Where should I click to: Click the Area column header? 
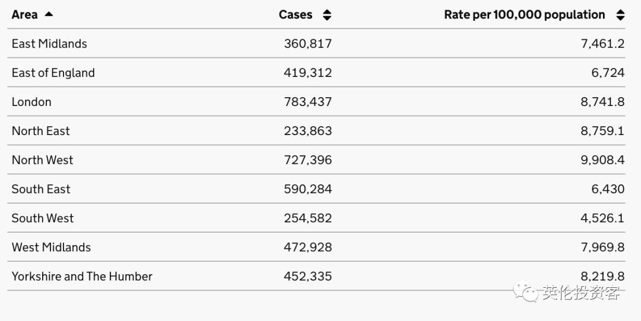25,15
